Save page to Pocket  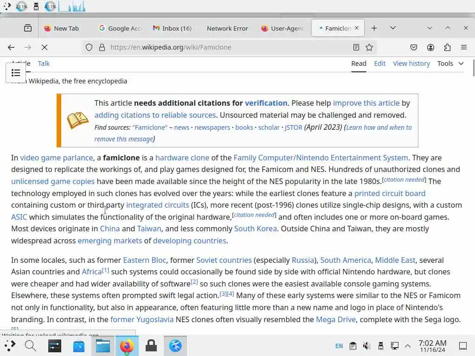tap(413, 47)
